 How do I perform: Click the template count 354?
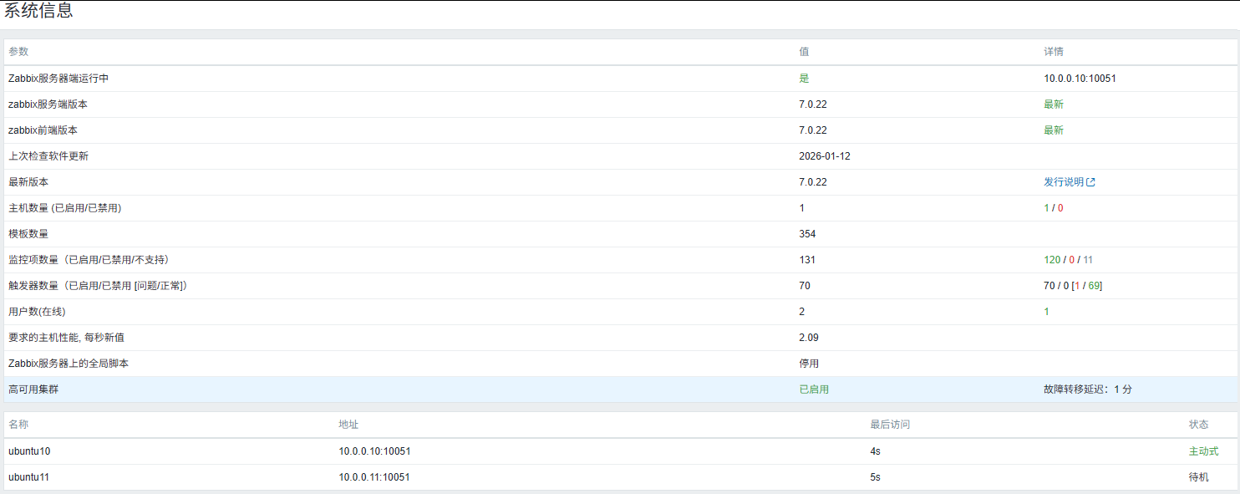[807, 234]
